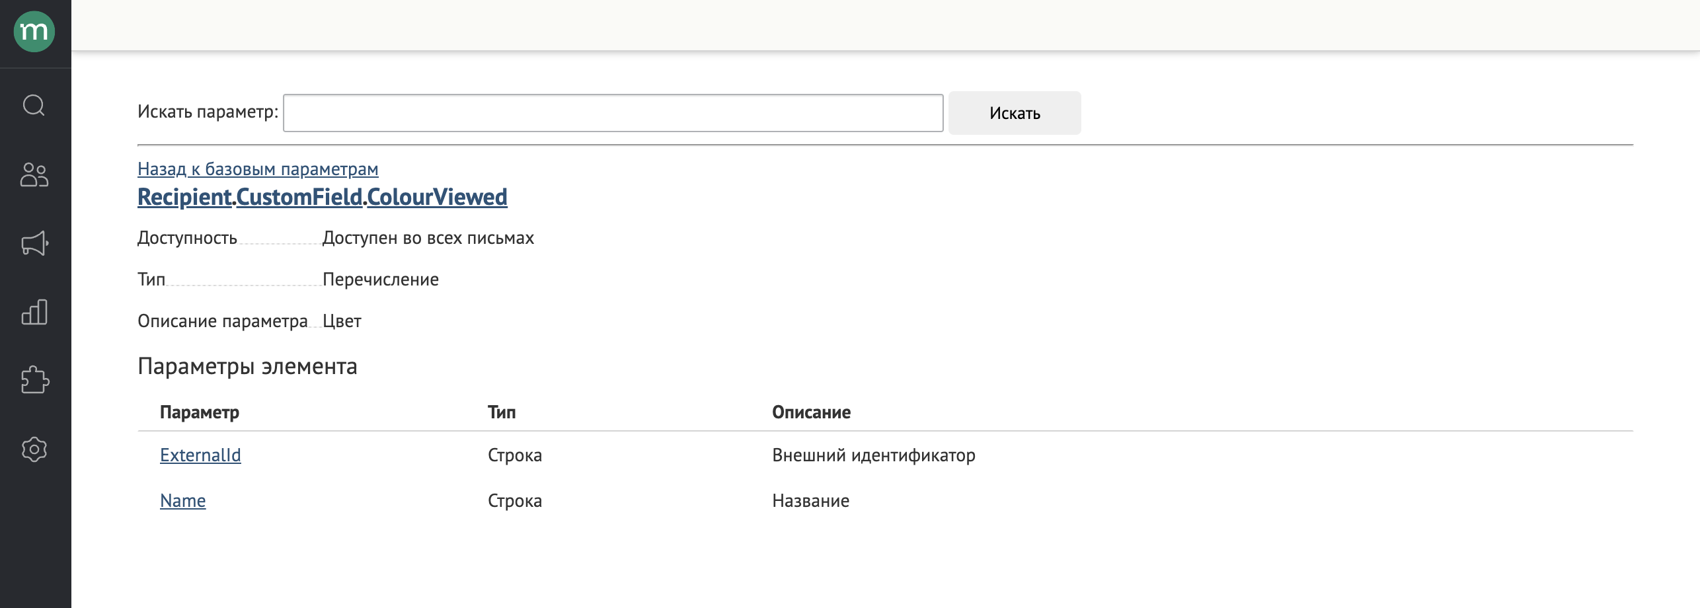The image size is (1700, 608).
Task: Click the Название description cell
Action: click(811, 501)
